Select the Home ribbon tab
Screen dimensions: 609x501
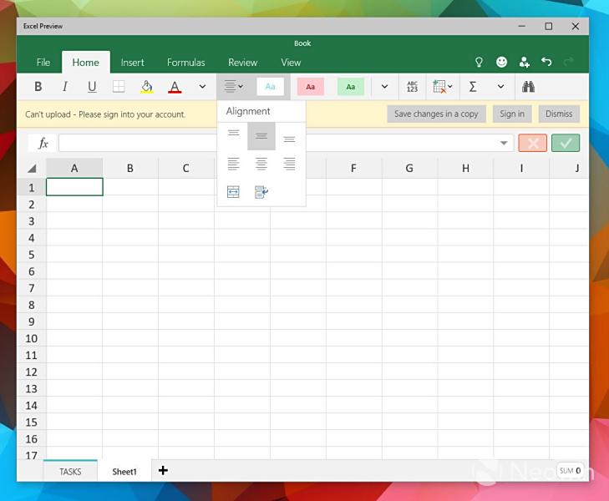coord(86,63)
